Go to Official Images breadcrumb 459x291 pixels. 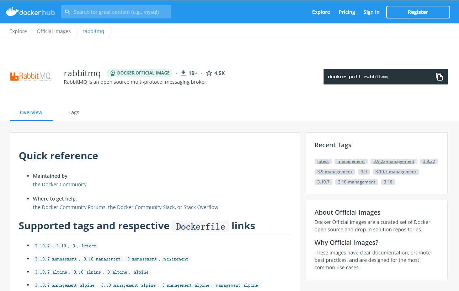click(x=54, y=31)
